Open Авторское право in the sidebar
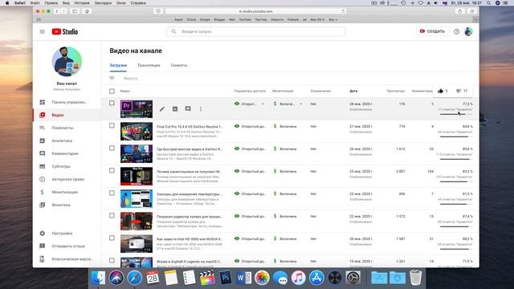The image size is (514, 289). coord(67,179)
